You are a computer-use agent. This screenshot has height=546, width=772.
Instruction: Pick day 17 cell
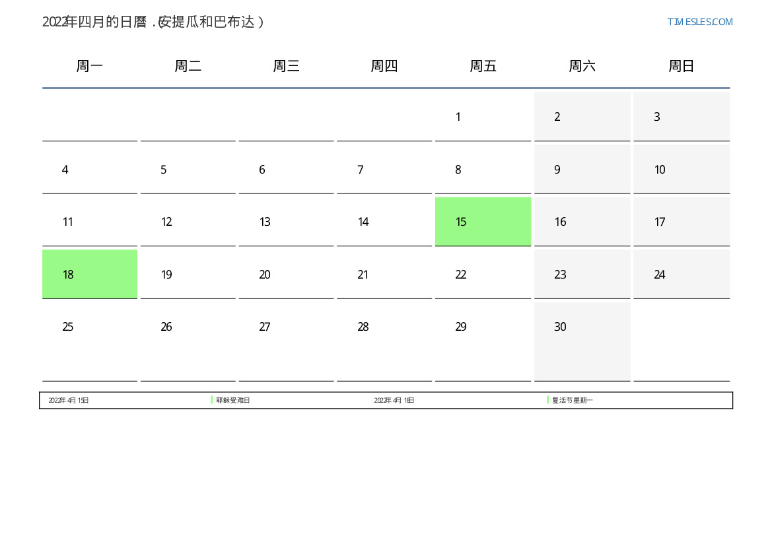682,222
